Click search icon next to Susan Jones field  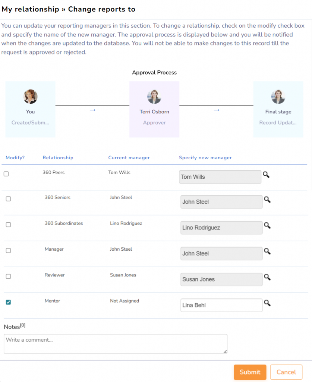point(267,277)
